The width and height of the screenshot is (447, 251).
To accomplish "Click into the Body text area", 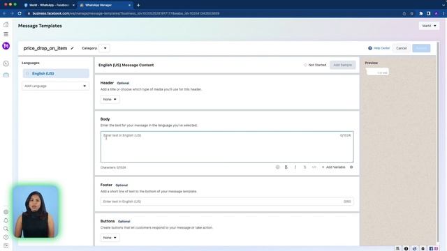I will click(x=227, y=147).
